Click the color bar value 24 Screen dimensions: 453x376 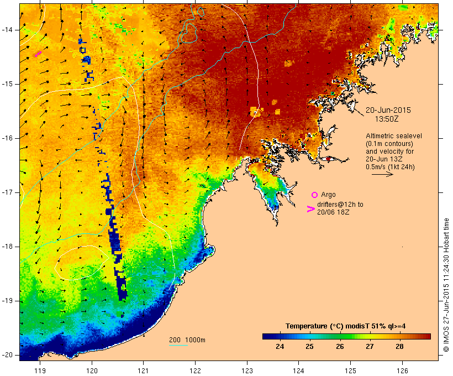280,347
